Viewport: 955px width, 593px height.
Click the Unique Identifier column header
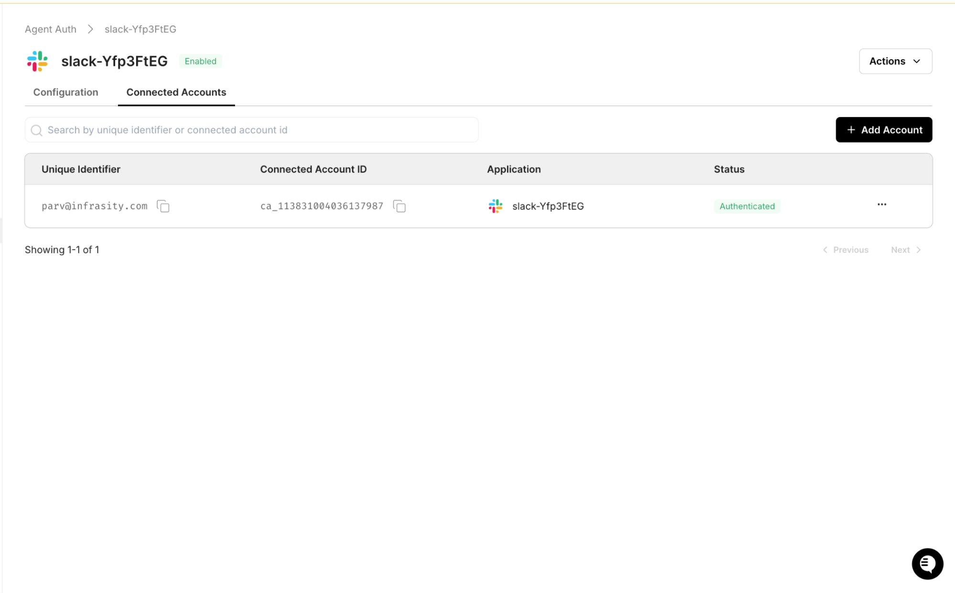pos(81,169)
